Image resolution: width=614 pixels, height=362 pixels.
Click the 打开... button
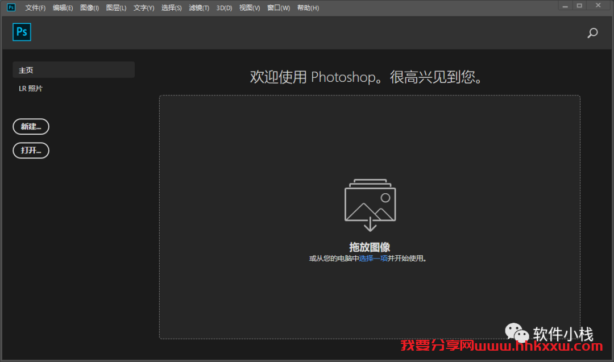click(31, 150)
